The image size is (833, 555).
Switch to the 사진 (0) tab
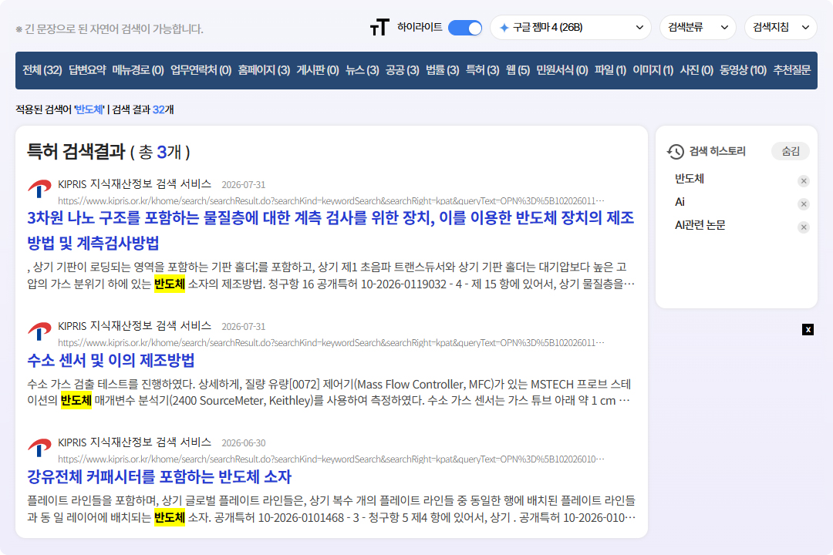(x=696, y=70)
